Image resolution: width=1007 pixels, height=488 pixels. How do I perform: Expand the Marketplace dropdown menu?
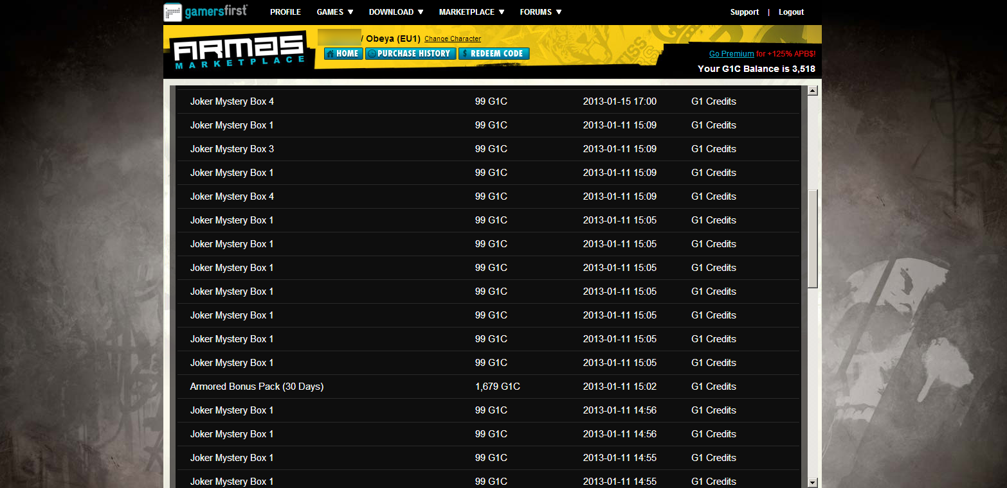click(x=471, y=12)
